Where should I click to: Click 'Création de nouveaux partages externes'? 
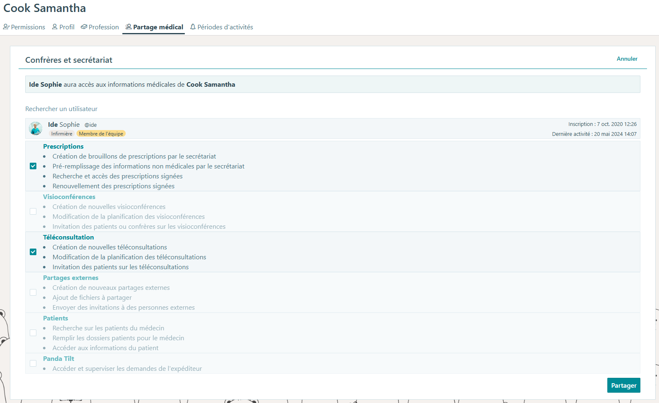111,288
